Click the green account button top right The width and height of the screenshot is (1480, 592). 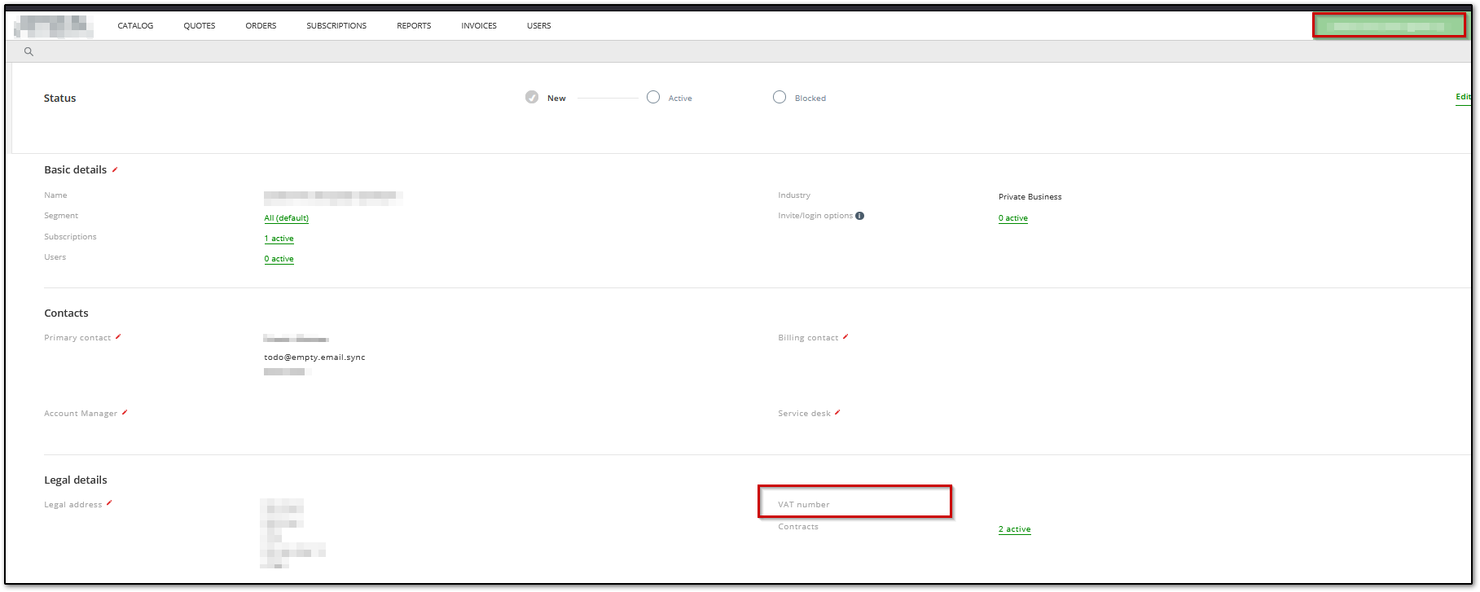pyautogui.click(x=1389, y=25)
